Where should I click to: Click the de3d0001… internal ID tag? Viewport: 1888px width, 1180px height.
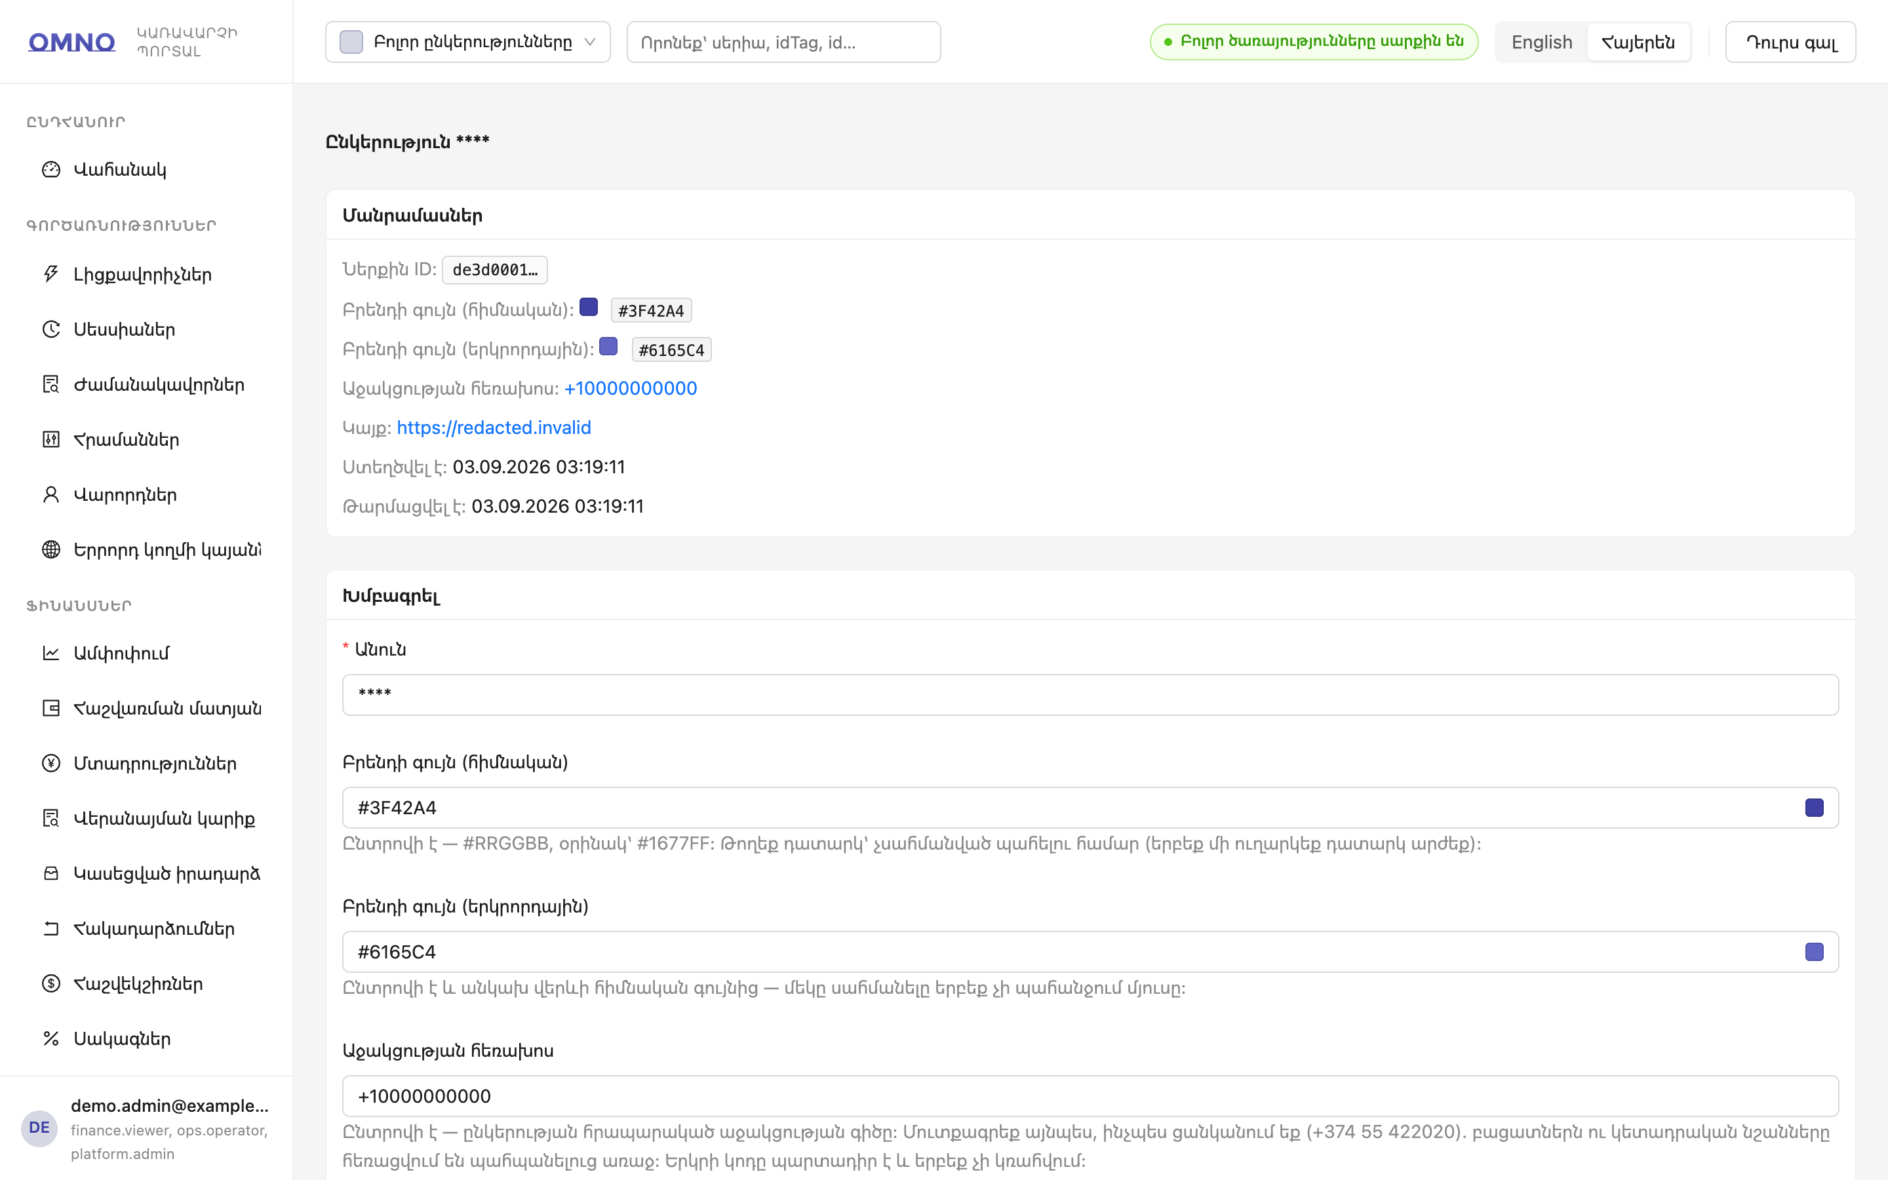point(495,270)
